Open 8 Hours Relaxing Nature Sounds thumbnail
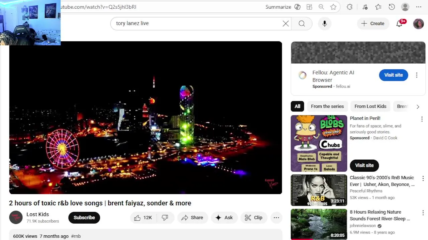 pos(319,224)
